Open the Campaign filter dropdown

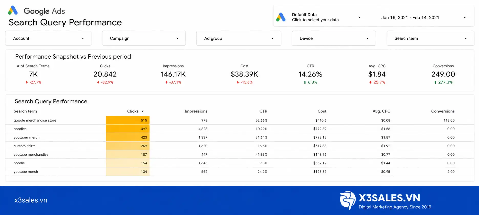point(144,38)
